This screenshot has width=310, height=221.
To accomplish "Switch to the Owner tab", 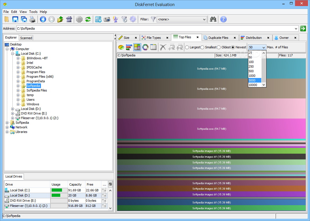I will point(284,38).
